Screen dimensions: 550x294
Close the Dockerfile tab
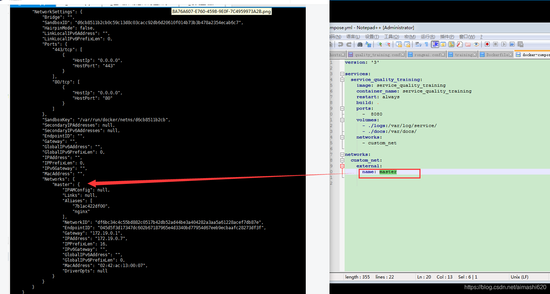[510, 55]
